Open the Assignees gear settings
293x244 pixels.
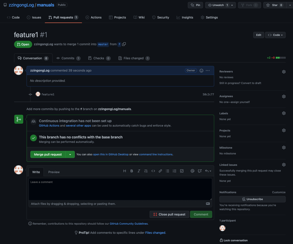pyautogui.click(x=284, y=97)
